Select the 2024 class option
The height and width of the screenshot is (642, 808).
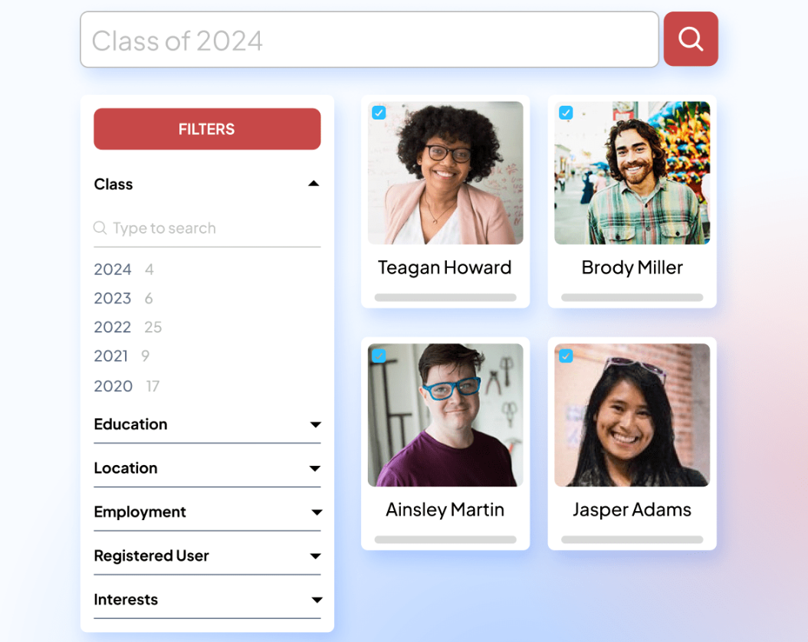[x=113, y=269]
